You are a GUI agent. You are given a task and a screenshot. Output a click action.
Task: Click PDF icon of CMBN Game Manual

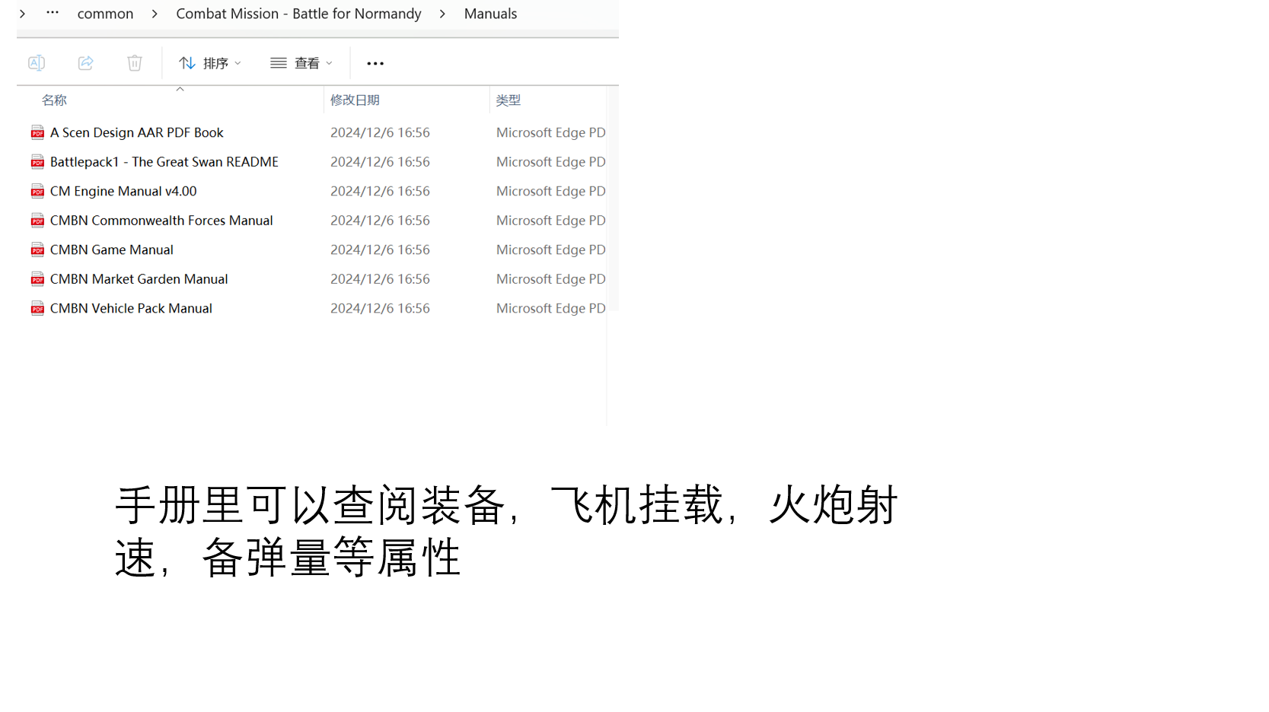pos(37,250)
